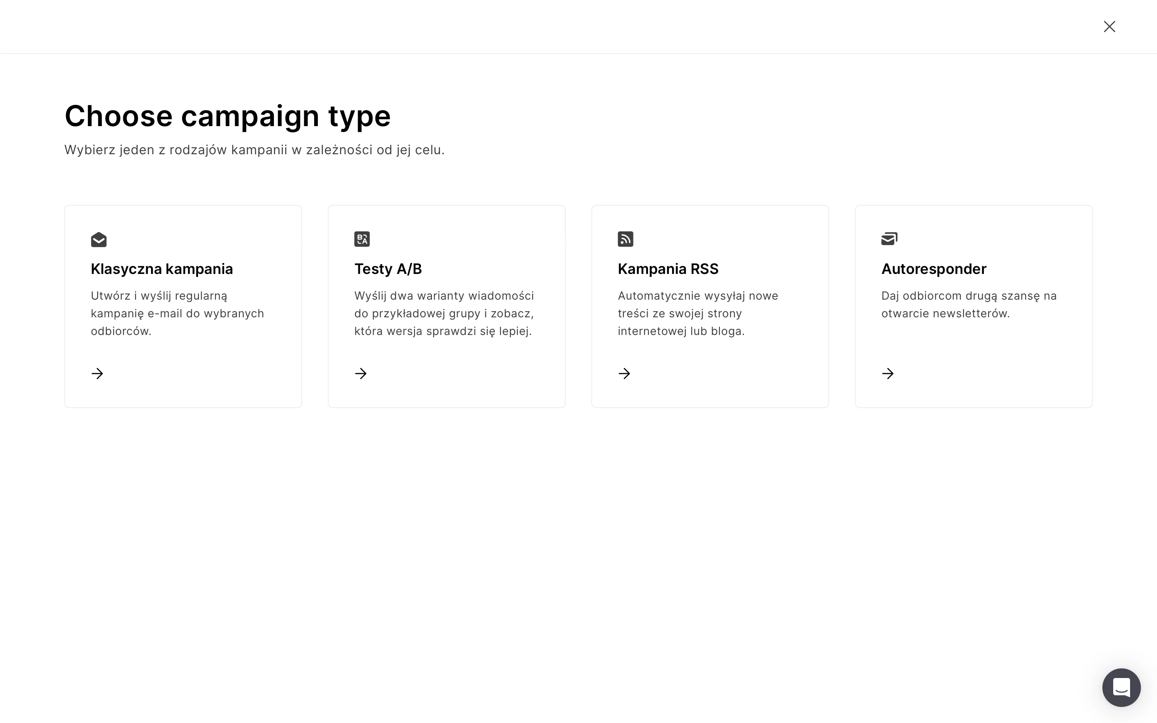The height and width of the screenshot is (723, 1157).
Task: Select the Autoresponder title
Action: pyautogui.click(x=934, y=269)
